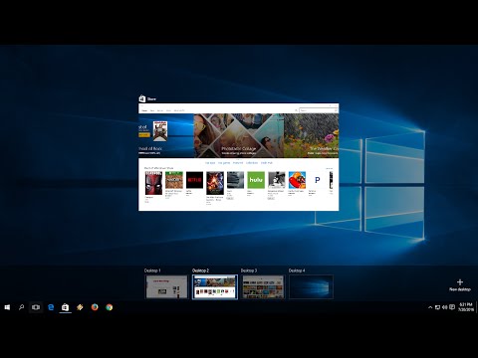Open the gray album tile beside Star Wars
The width and height of the screenshot is (478, 358).
tap(235, 180)
